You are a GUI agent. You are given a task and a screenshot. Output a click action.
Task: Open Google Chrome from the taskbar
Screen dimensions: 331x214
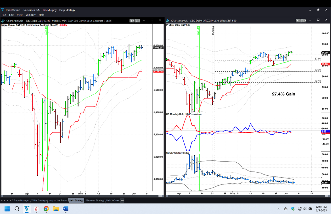click(46, 209)
